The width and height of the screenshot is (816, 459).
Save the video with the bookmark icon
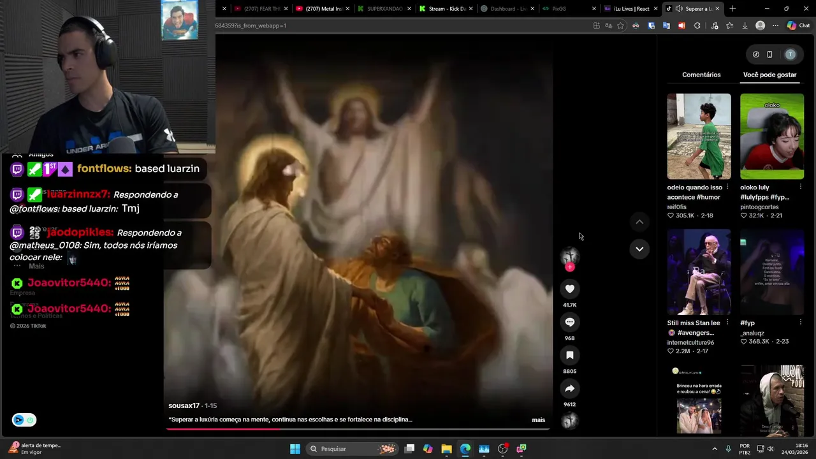coord(570,355)
